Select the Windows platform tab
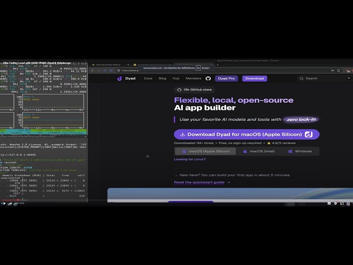The width and height of the screenshot is (353, 265). coord(300,151)
